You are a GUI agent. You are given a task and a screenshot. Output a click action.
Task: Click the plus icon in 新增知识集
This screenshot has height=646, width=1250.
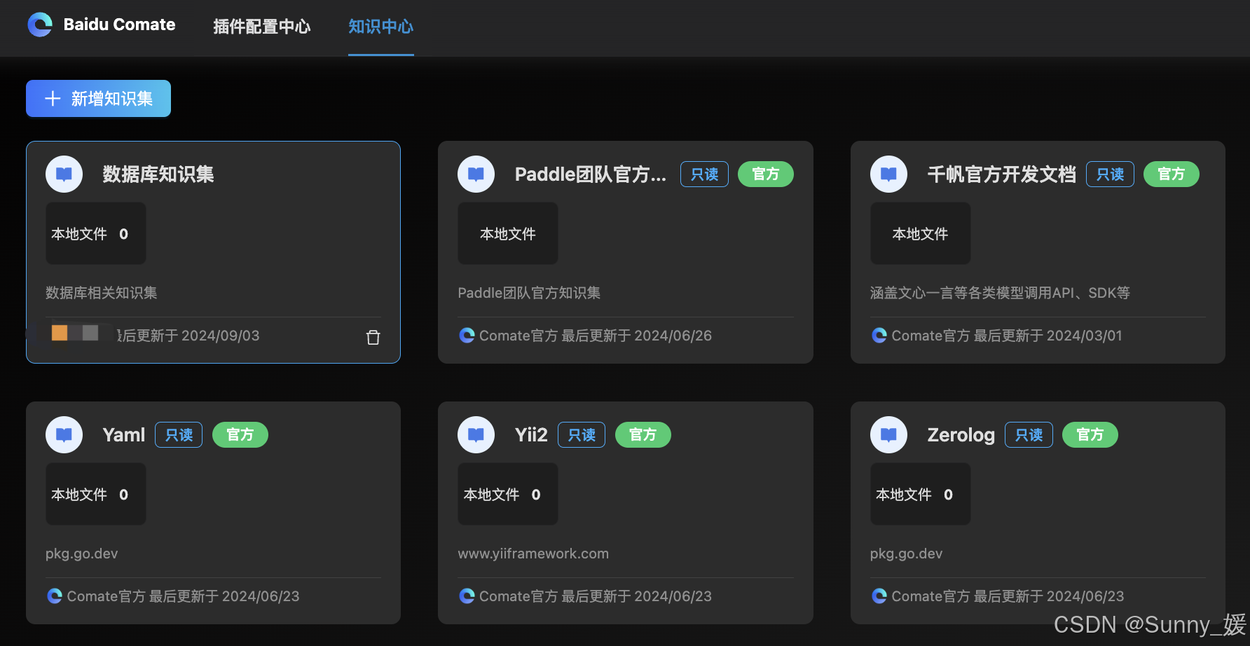click(x=53, y=99)
